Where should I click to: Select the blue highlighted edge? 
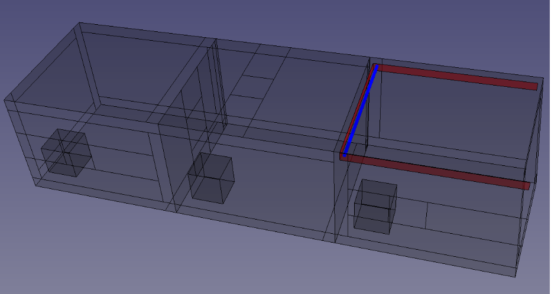[x=360, y=112]
